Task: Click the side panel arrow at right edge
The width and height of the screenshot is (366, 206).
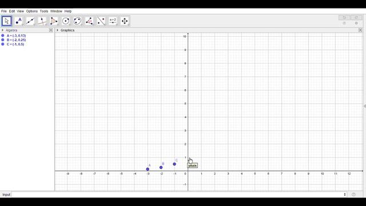Action: click(364, 106)
